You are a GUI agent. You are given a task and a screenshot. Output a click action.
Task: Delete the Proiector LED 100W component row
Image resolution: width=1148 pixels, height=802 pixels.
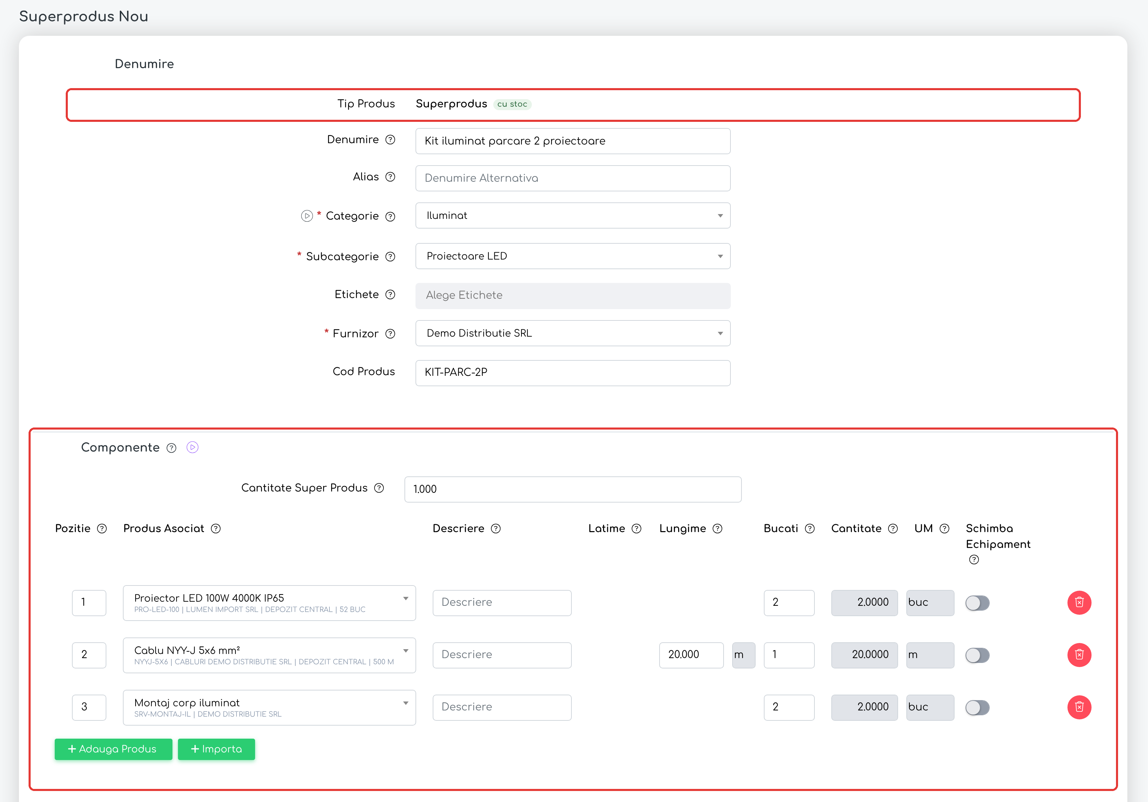click(1079, 602)
